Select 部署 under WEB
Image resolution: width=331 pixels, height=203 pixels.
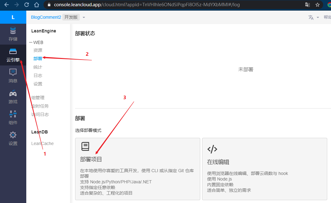pyautogui.click(x=38, y=59)
